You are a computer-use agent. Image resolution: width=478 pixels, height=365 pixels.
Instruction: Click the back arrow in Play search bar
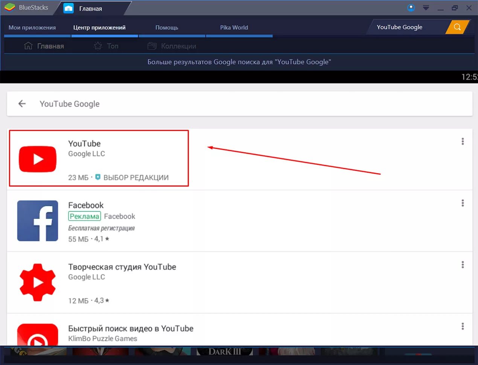[22, 103]
